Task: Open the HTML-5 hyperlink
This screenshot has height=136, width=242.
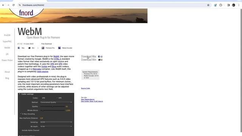Action: pos(57,59)
